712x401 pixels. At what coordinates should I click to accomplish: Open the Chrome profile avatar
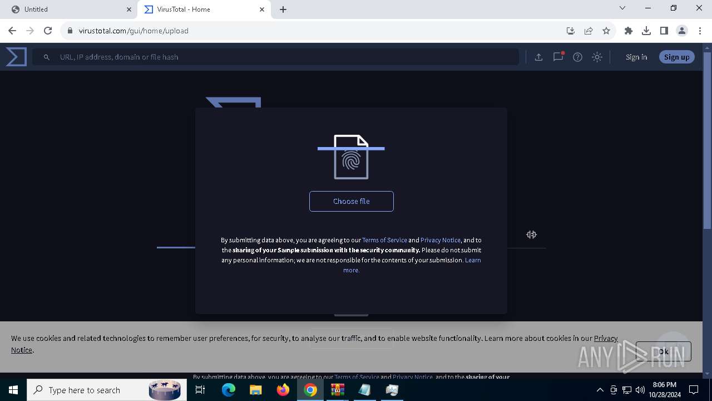click(x=682, y=31)
